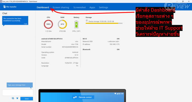Open the Apps tab
The height and width of the screenshot is (102, 192).
click(92, 7)
